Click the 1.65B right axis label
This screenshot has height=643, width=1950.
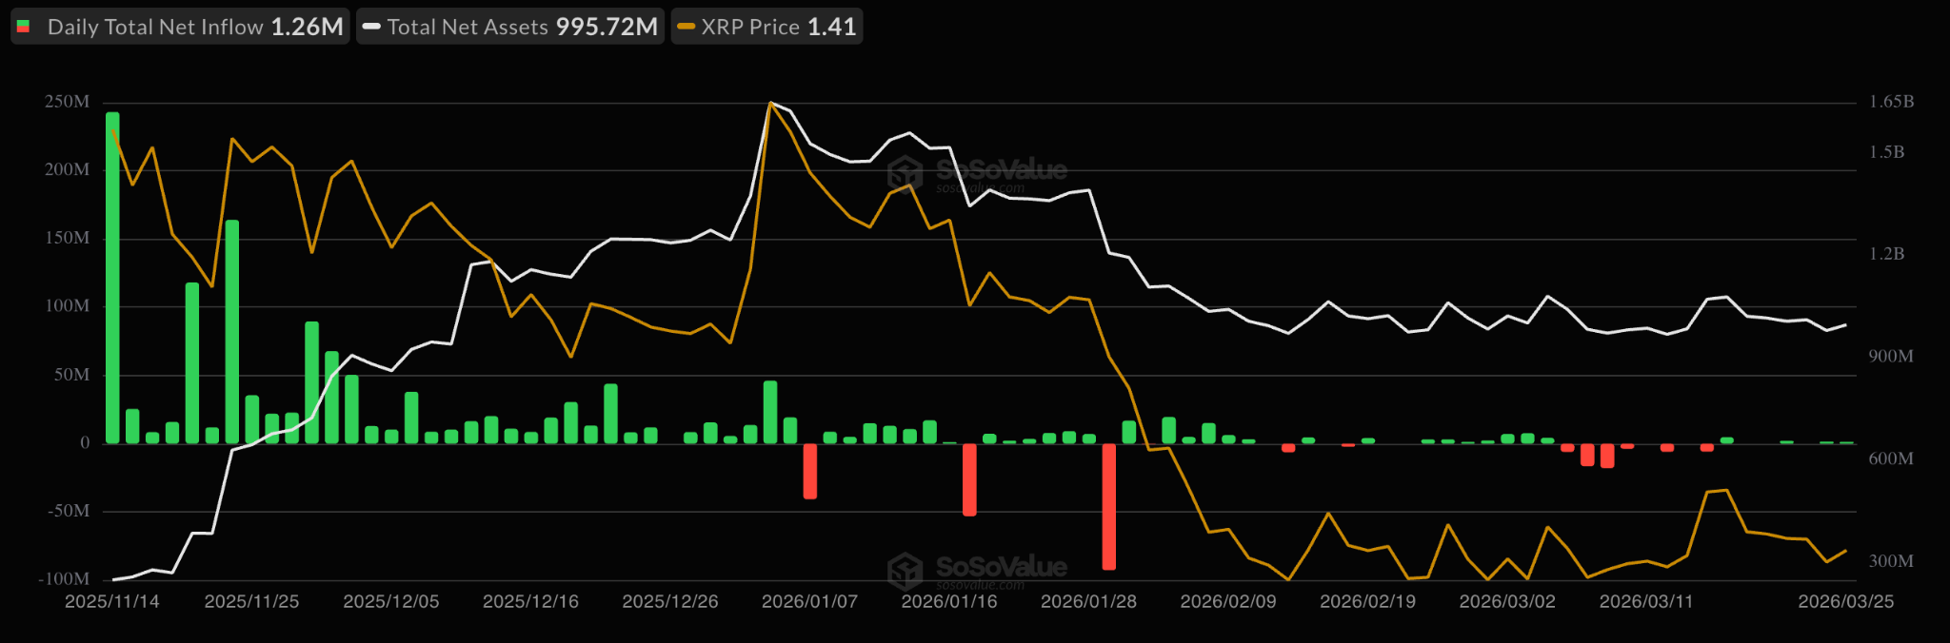coord(1891,102)
